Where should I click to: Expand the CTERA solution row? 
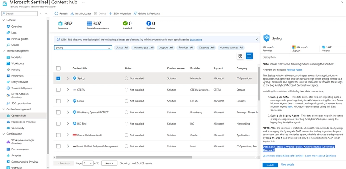pyautogui.click(x=68, y=90)
